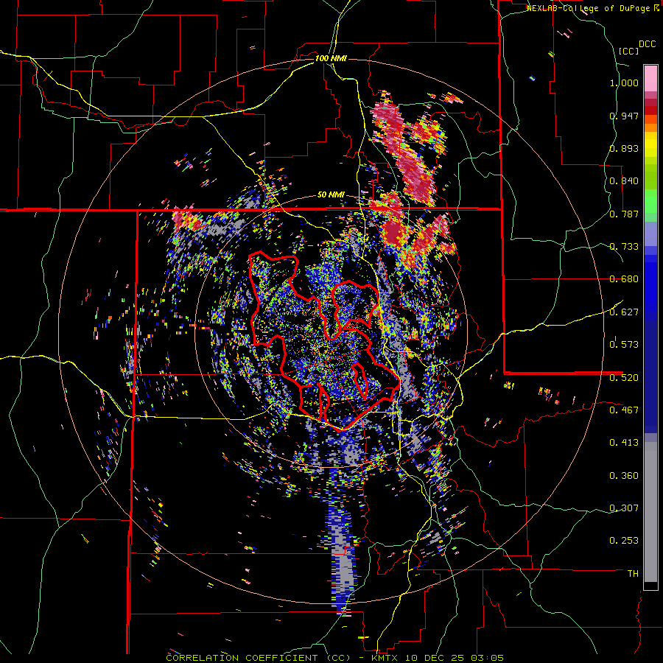Click the 1.000 scale value

[x=624, y=83]
